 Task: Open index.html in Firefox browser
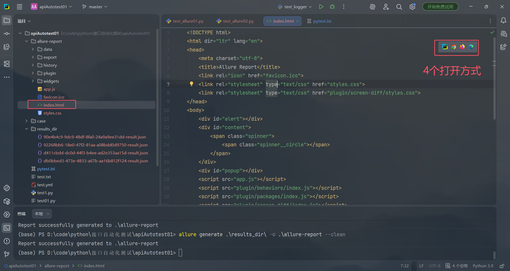click(x=462, y=47)
